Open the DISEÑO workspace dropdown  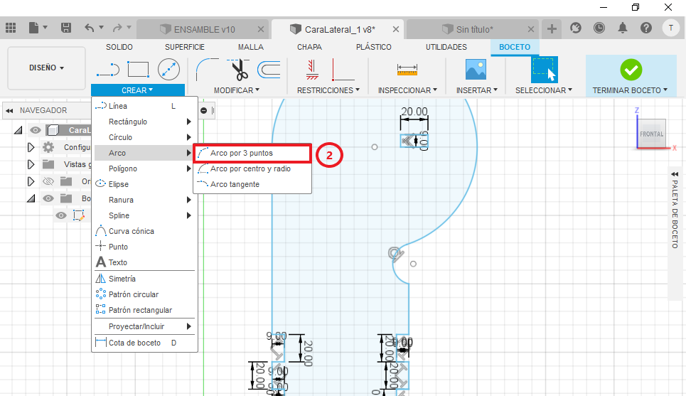pyautogui.click(x=46, y=68)
